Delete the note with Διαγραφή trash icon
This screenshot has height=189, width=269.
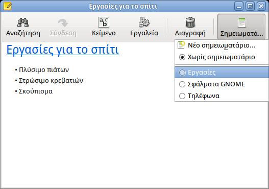[x=190, y=27]
